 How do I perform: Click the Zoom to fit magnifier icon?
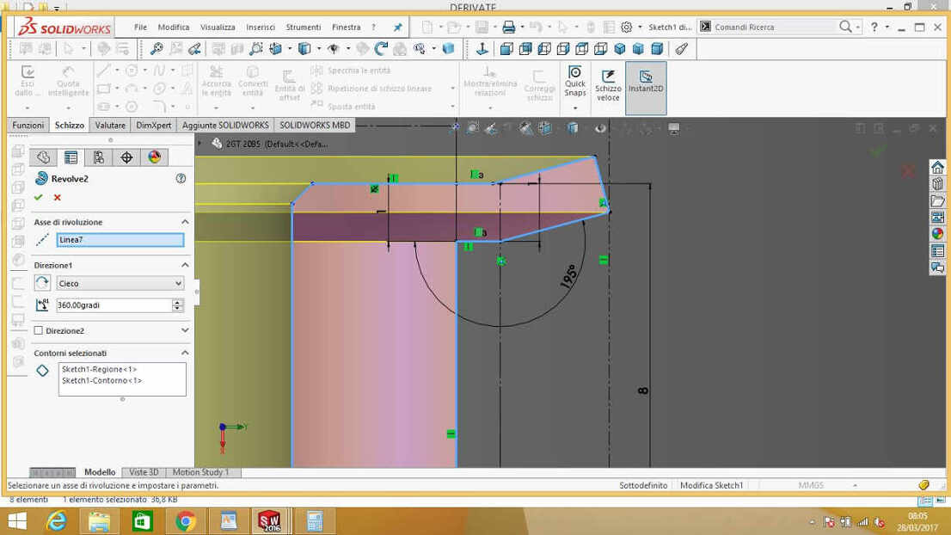tap(156, 49)
